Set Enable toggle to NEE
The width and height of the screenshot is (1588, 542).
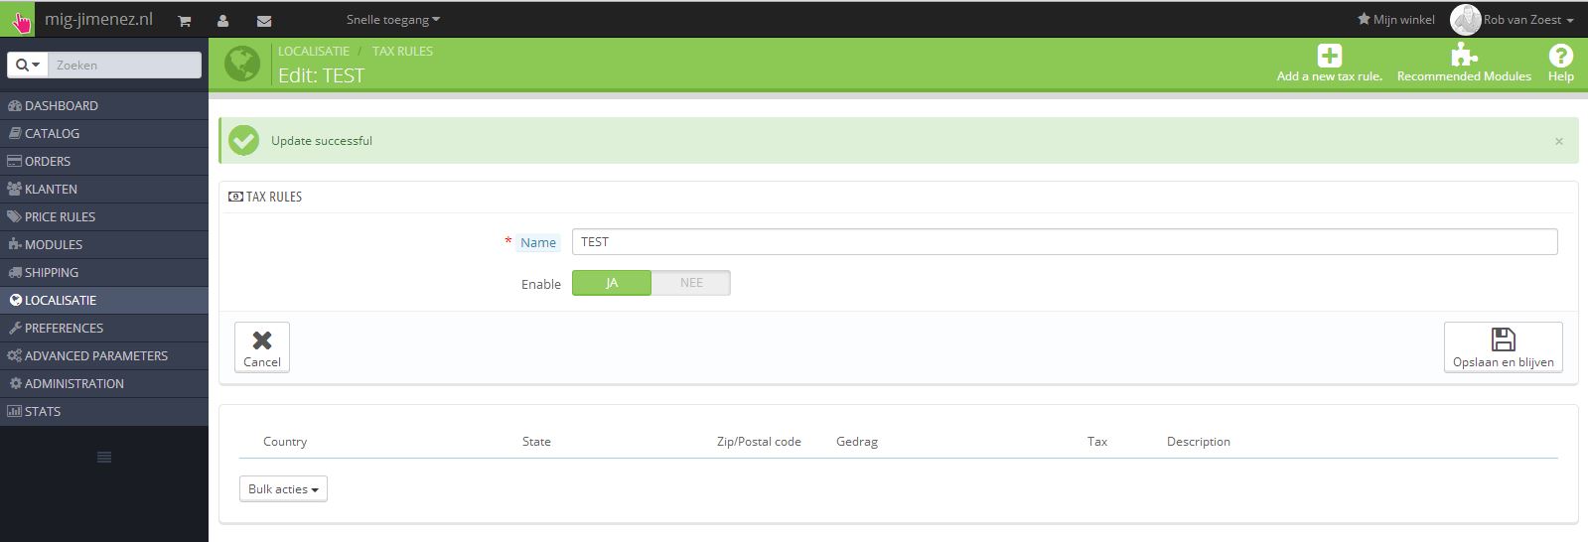pos(691,283)
